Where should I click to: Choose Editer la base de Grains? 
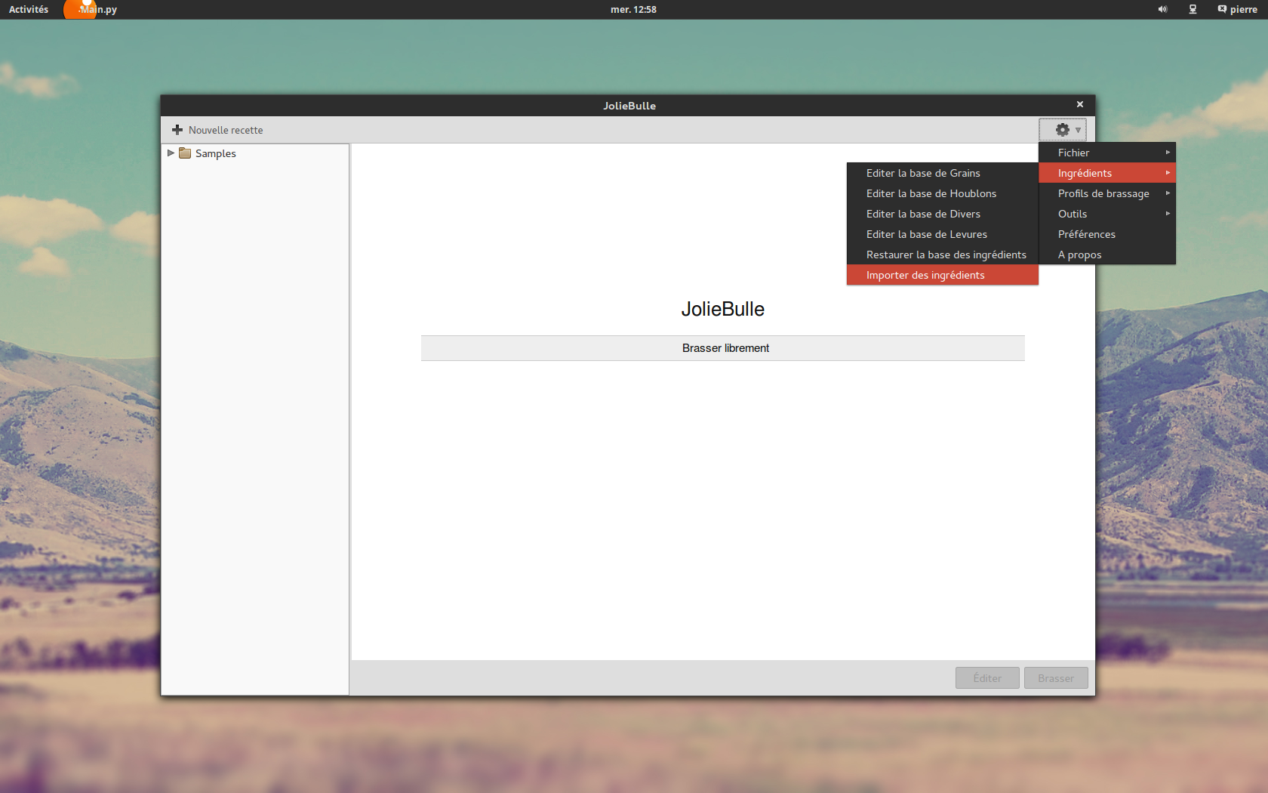[923, 173]
